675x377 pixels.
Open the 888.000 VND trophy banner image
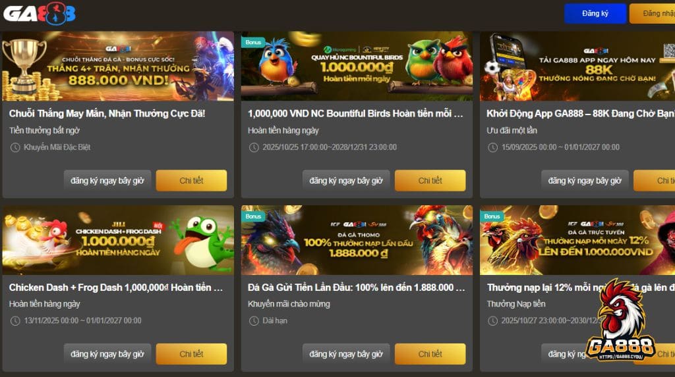tap(119, 66)
